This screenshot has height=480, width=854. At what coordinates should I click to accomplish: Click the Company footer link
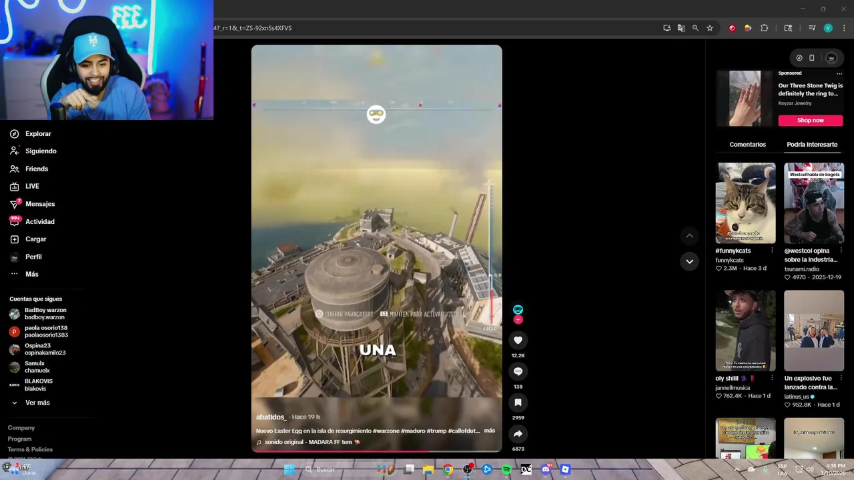click(x=21, y=428)
